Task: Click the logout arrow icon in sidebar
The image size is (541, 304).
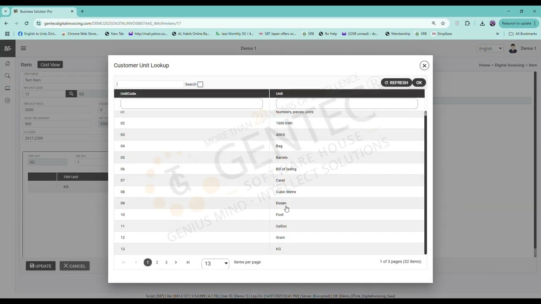Action: point(8,100)
